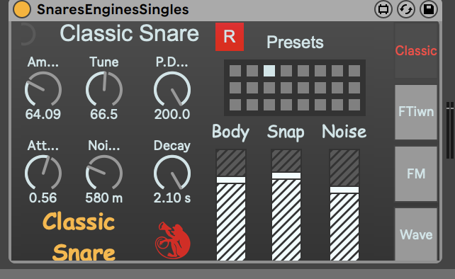Select the Wave engine tab
Viewport: 455px width, 279px height.
416,234
